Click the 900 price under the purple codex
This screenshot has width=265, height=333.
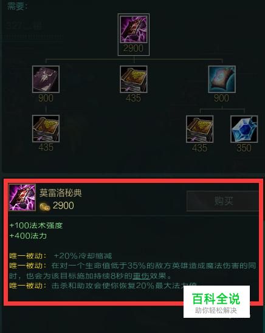tap(46, 98)
